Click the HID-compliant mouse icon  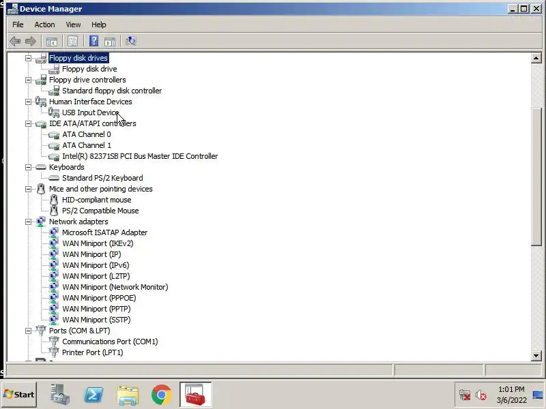tap(54, 200)
